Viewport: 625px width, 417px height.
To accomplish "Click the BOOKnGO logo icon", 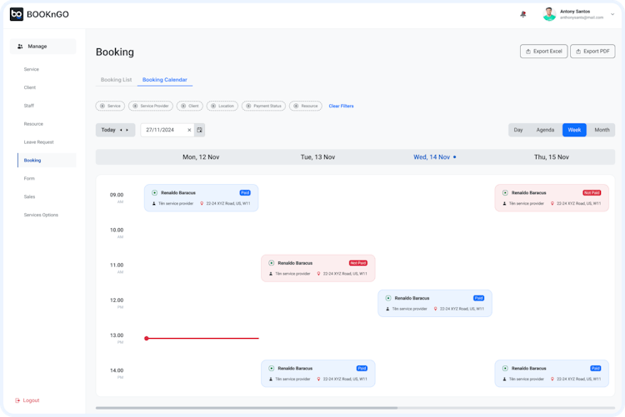I will (x=17, y=14).
